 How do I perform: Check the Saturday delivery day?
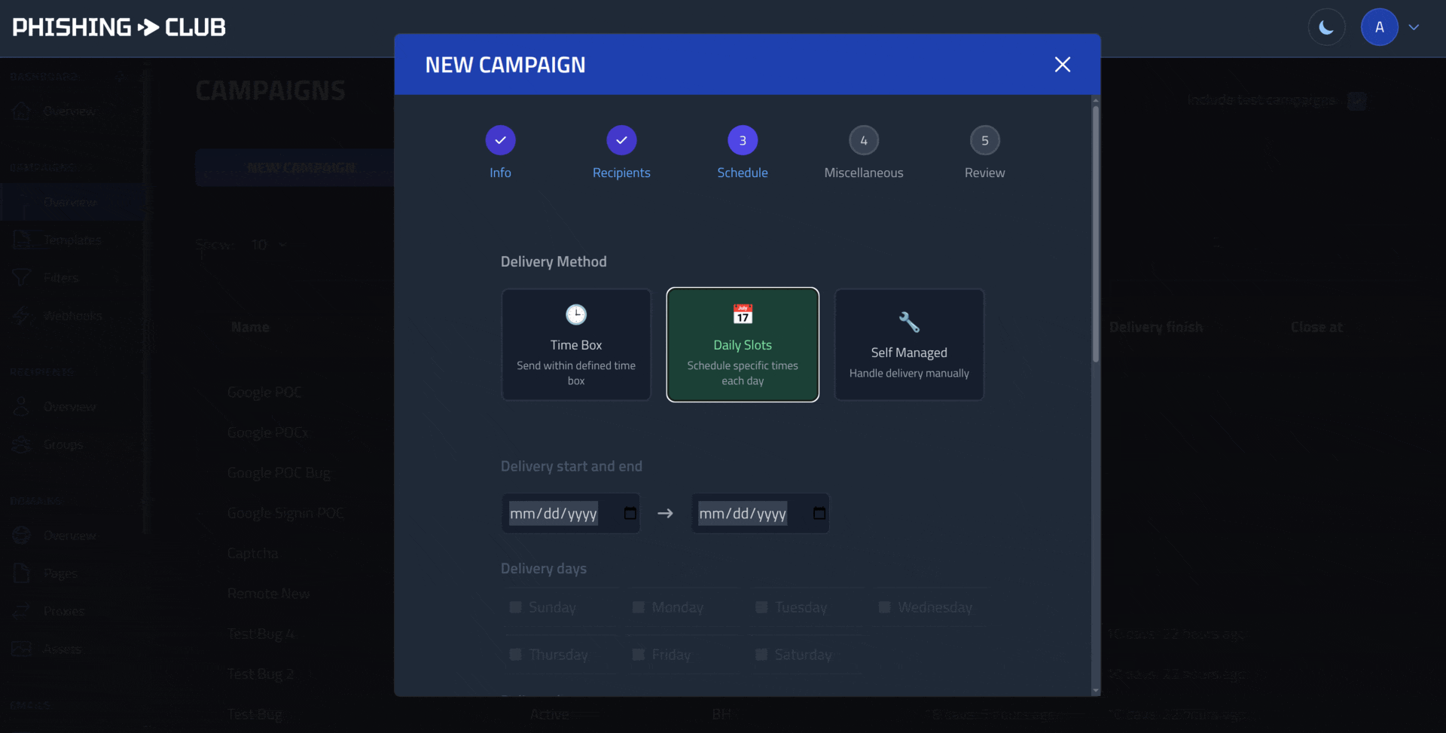click(761, 655)
